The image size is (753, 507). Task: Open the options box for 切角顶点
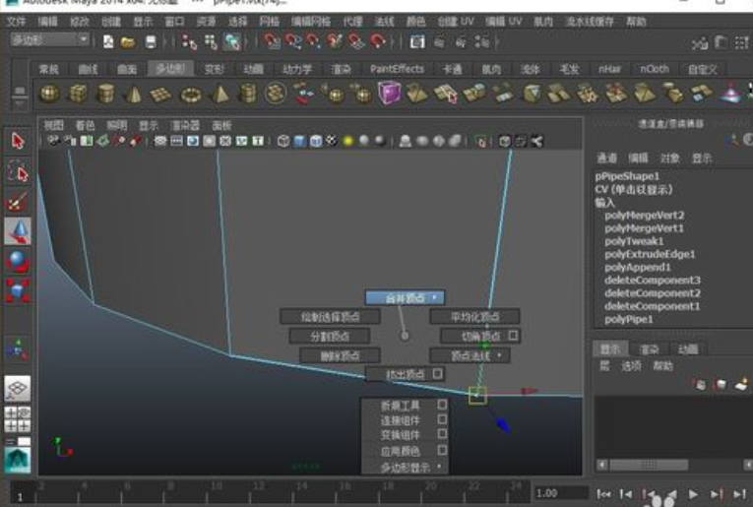pyautogui.click(x=513, y=336)
